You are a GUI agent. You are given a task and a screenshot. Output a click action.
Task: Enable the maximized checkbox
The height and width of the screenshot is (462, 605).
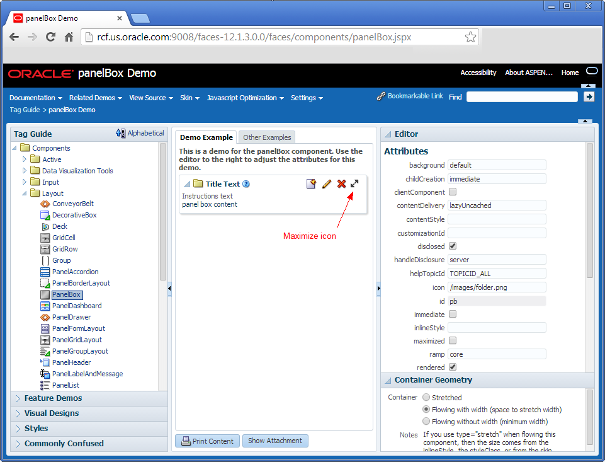(x=453, y=340)
